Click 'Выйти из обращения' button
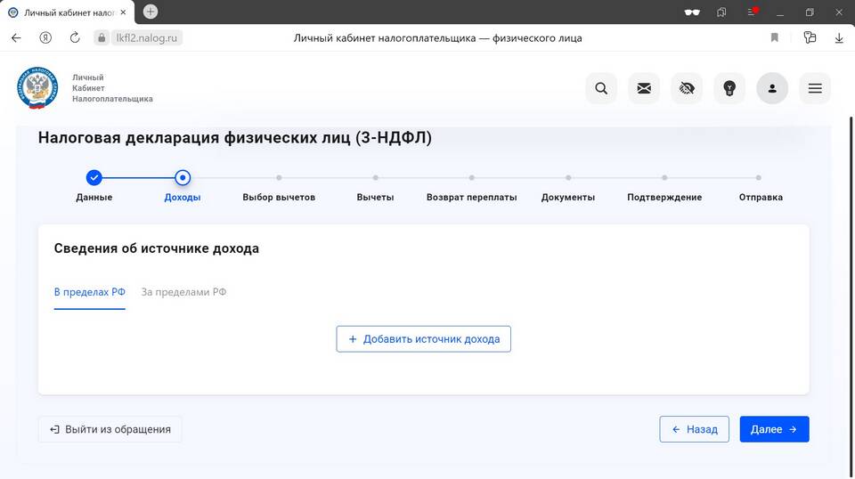This screenshot has width=855, height=479. pos(110,429)
